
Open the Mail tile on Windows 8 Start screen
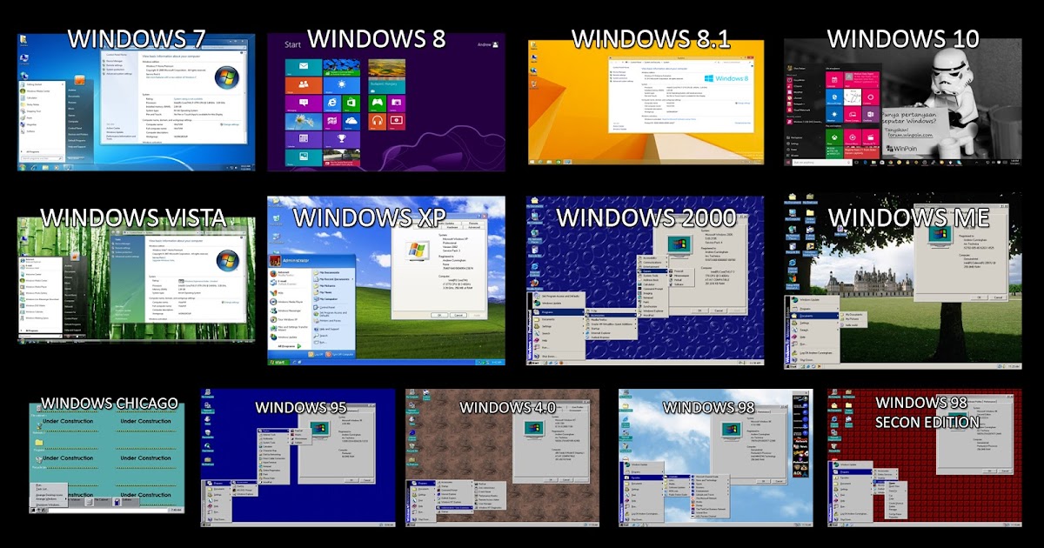(x=304, y=66)
